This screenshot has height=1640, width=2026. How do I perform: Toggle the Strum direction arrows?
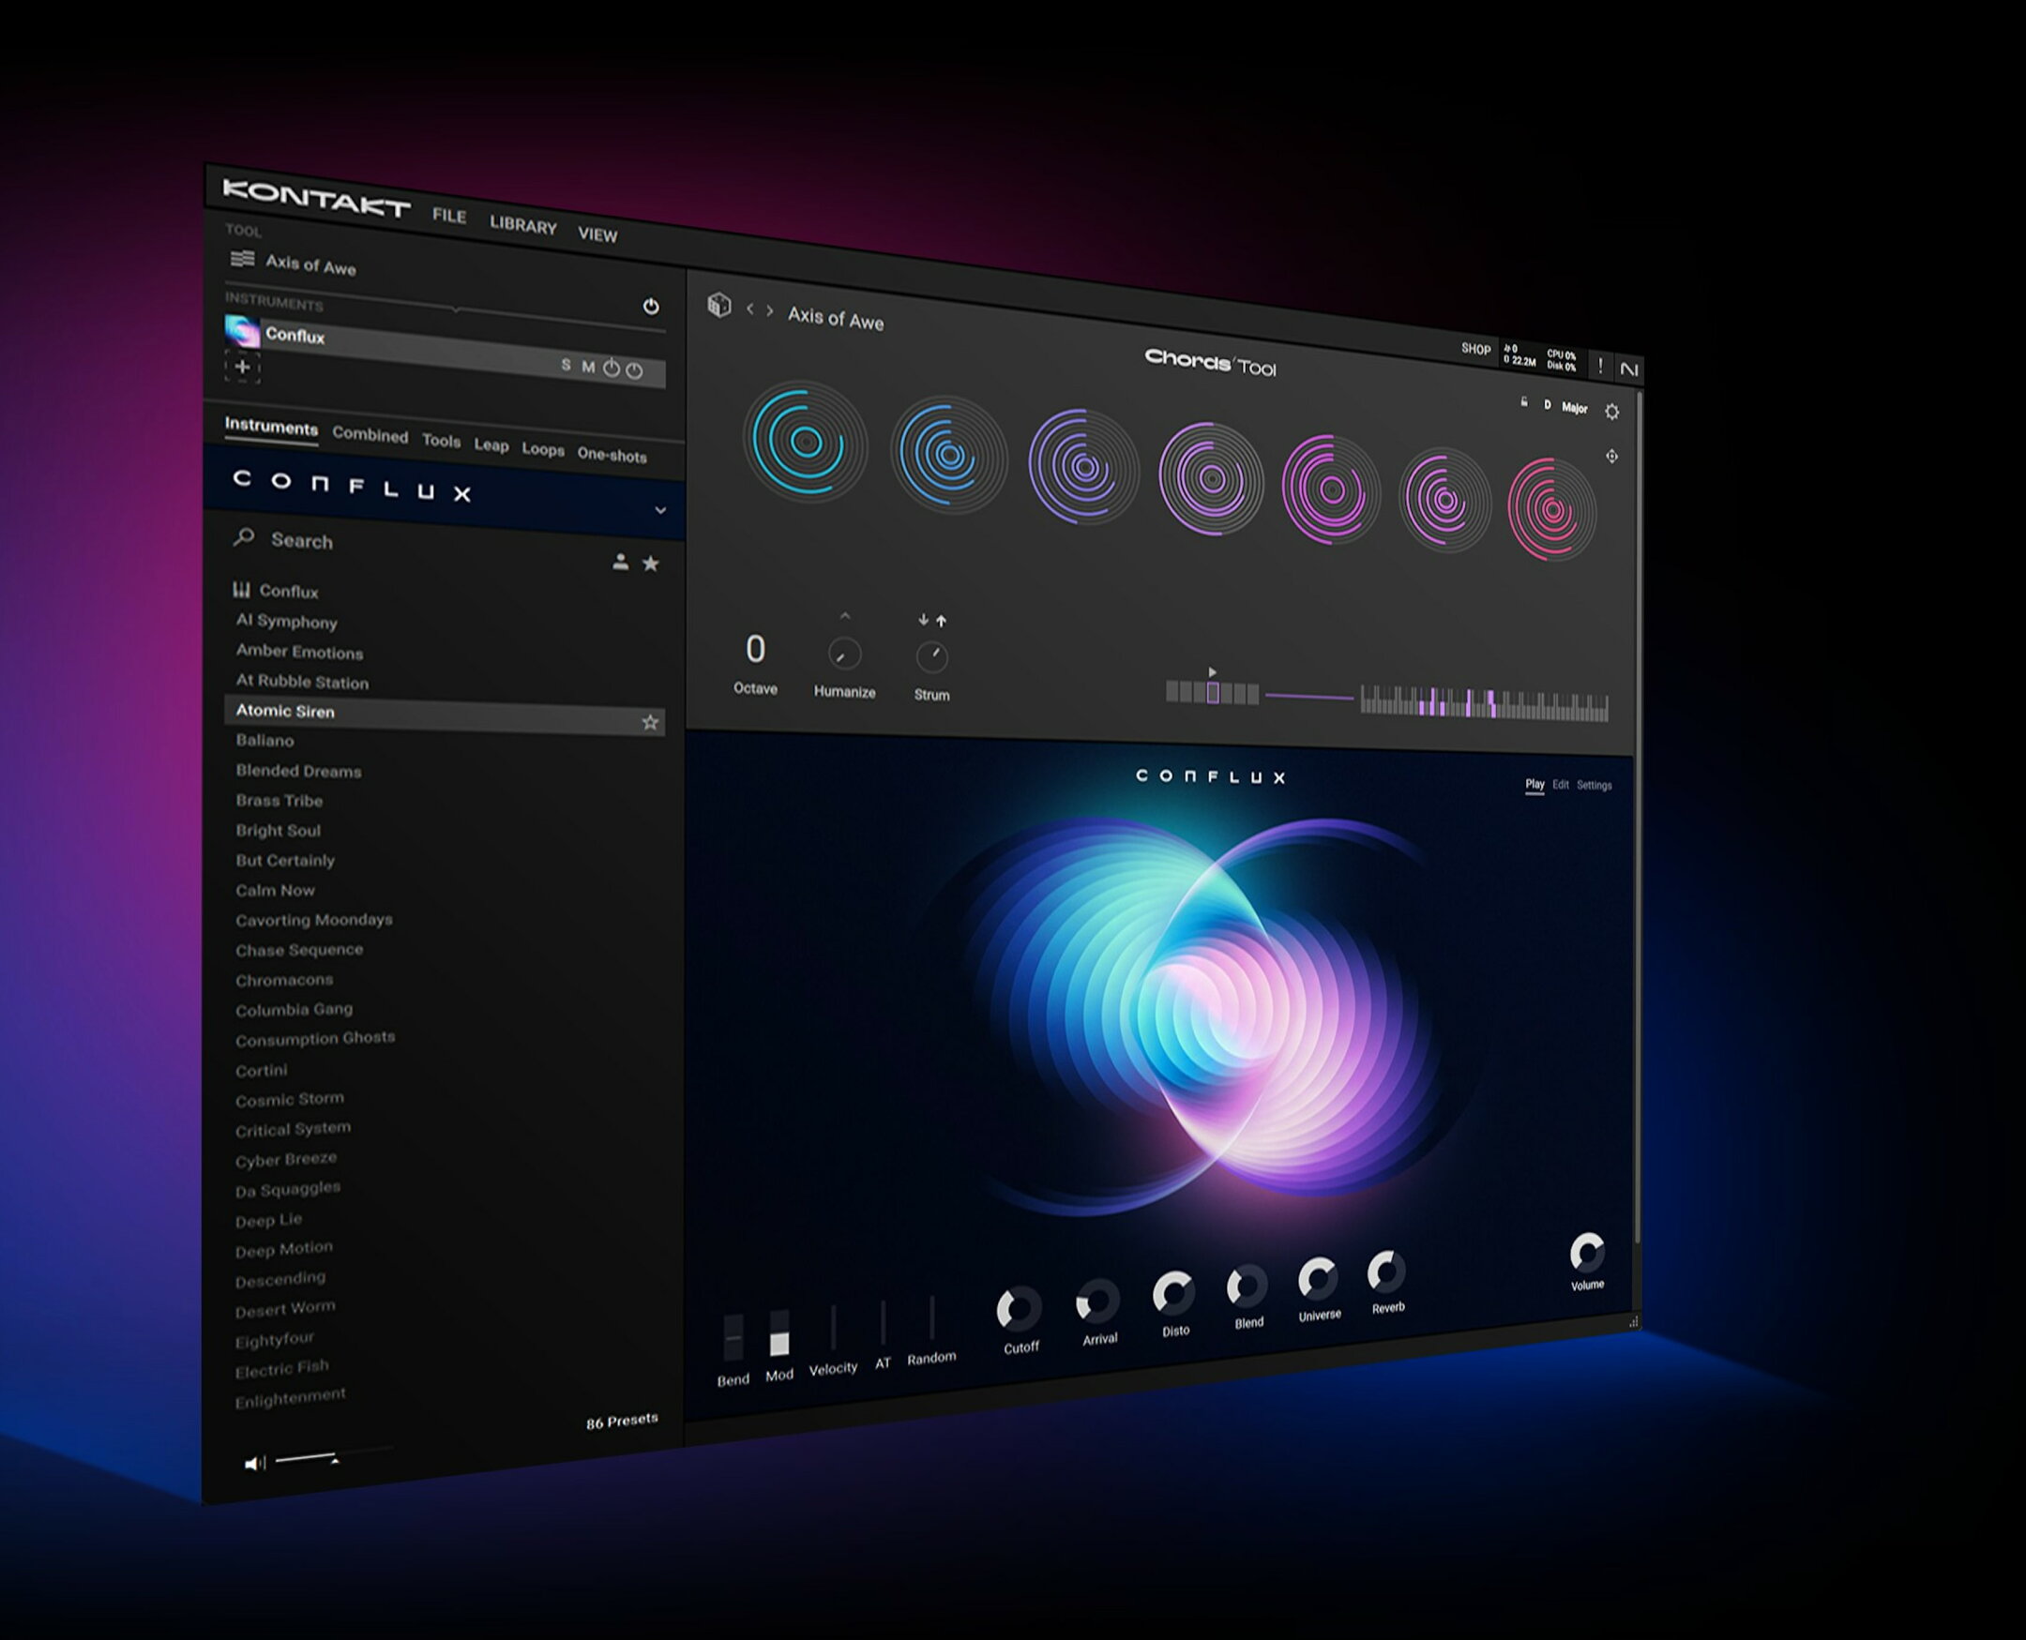(931, 621)
